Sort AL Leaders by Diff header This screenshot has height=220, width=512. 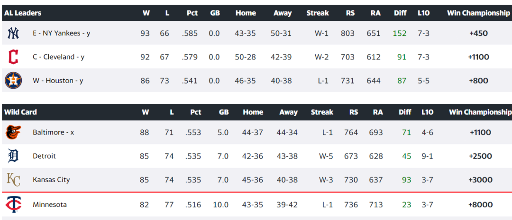point(400,13)
